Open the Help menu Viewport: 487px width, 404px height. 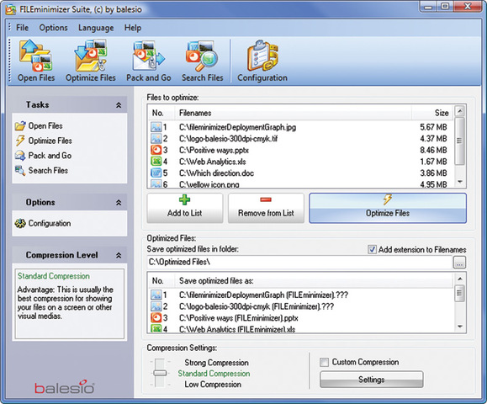[x=133, y=28]
